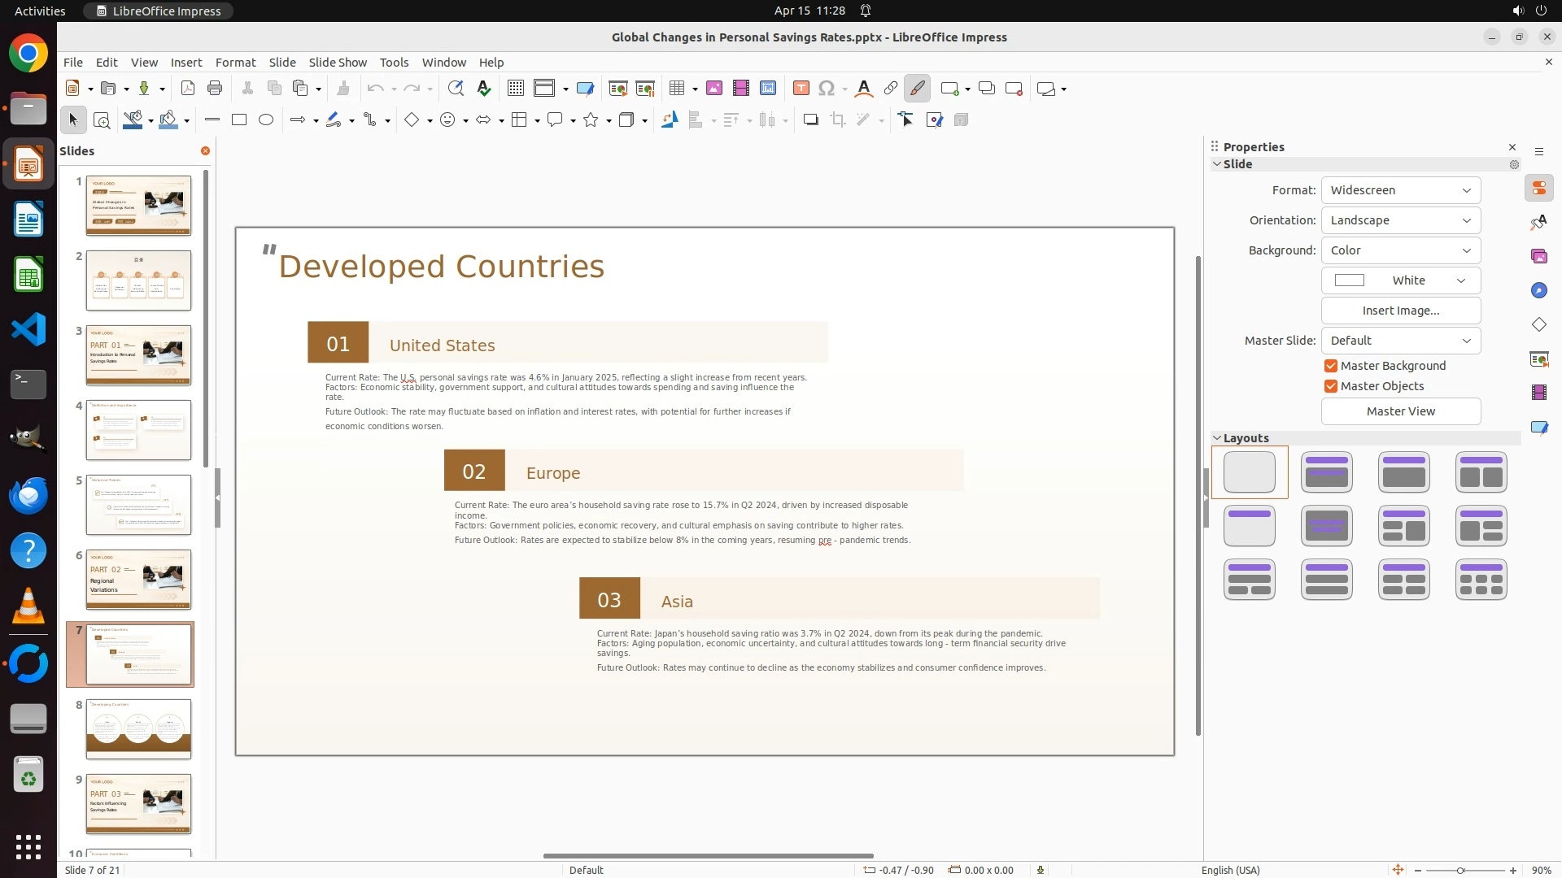Open the Gallery sidebar panel icon
Image resolution: width=1562 pixels, height=878 pixels.
1538,257
